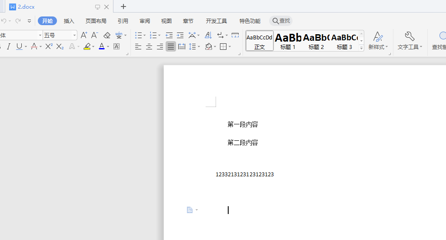Open the font size 五号 dropdown

click(74, 35)
